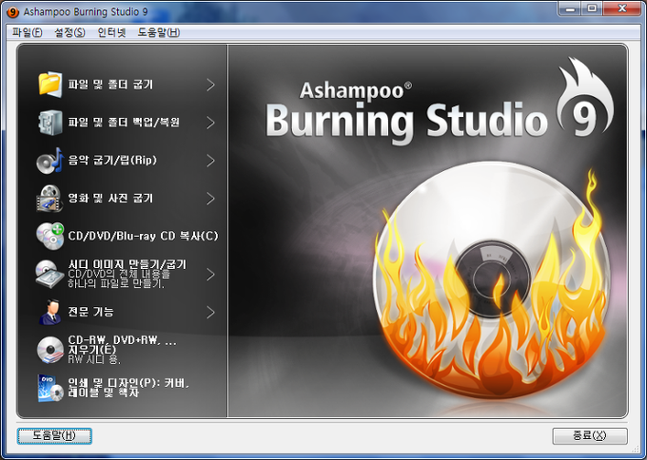
Task: Select 음악 굽기/립(Rip) text
Action: 112,160
